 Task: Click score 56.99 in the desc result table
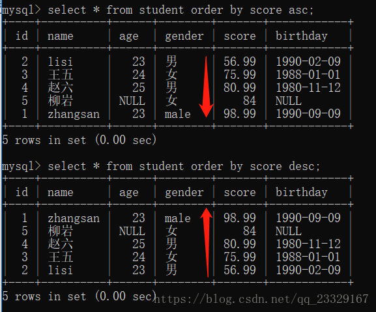(240, 270)
